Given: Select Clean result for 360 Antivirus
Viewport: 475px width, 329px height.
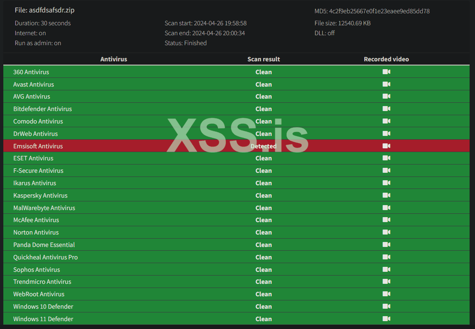Looking at the screenshot, I should (264, 72).
